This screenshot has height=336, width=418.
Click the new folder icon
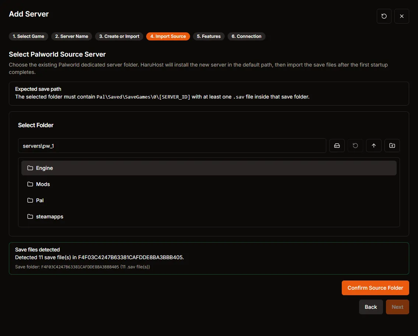(x=392, y=146)
